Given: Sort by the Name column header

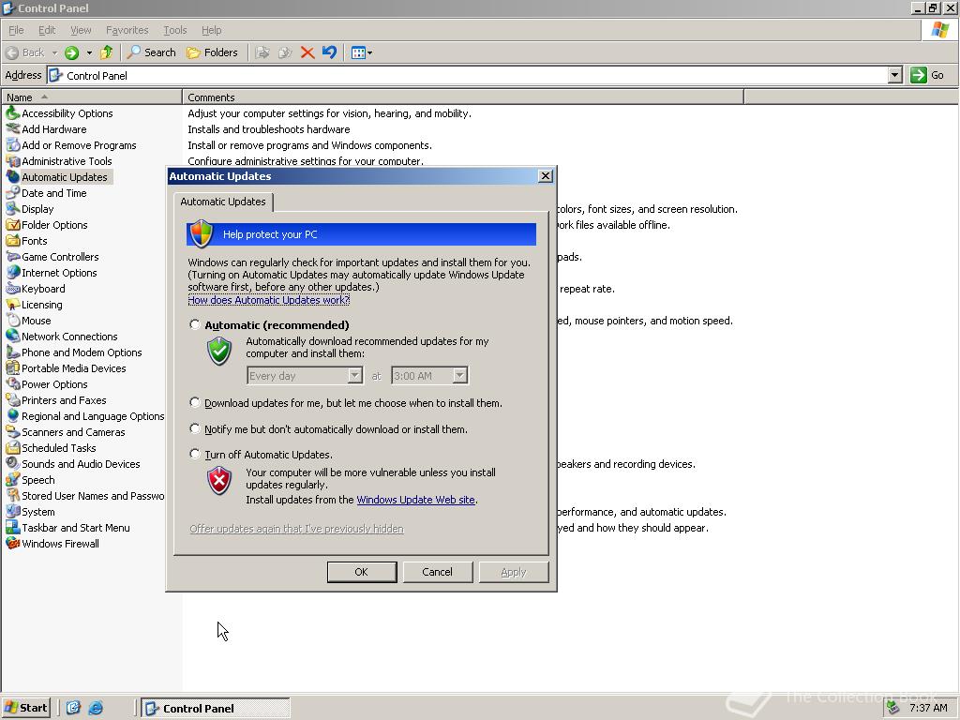Looking at the screenshot, I should [92, 97].
